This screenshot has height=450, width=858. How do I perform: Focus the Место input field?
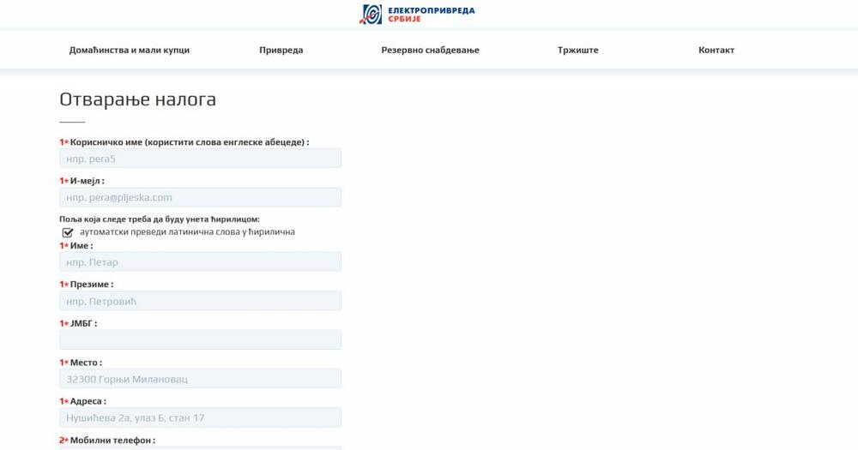[x=200, y=379]
